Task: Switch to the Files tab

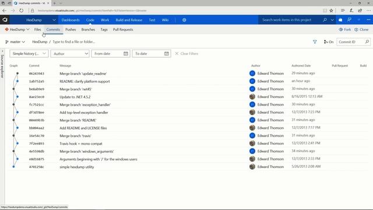Action: [x=37, y=30]
